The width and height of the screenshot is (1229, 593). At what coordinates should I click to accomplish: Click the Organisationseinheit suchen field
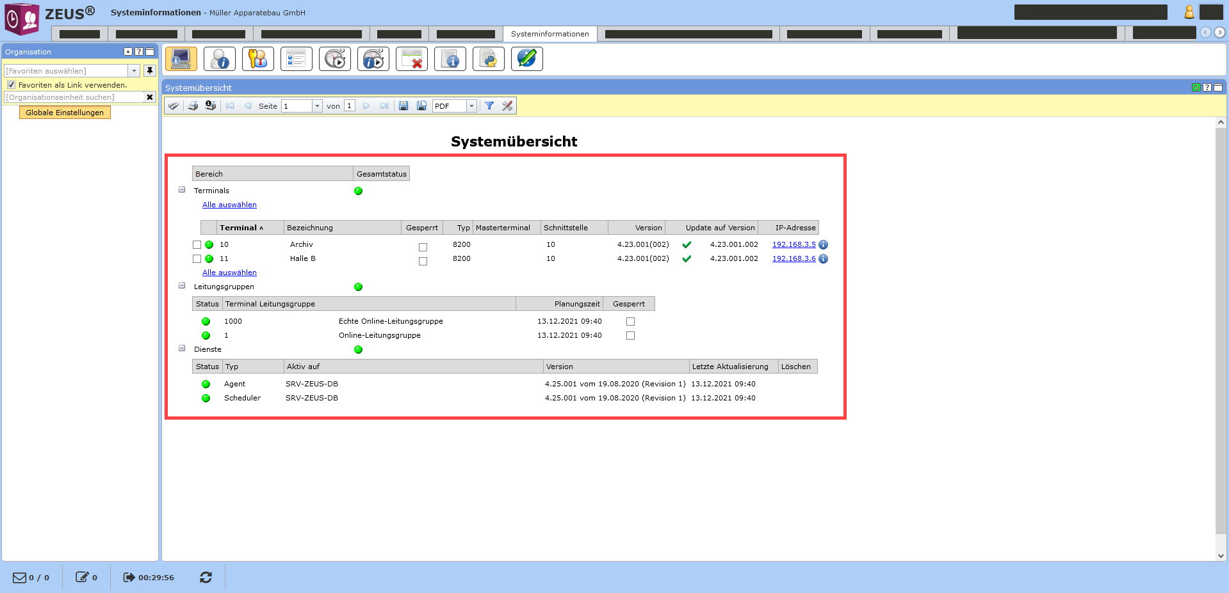pyautogui.click(x=74, y=97)
